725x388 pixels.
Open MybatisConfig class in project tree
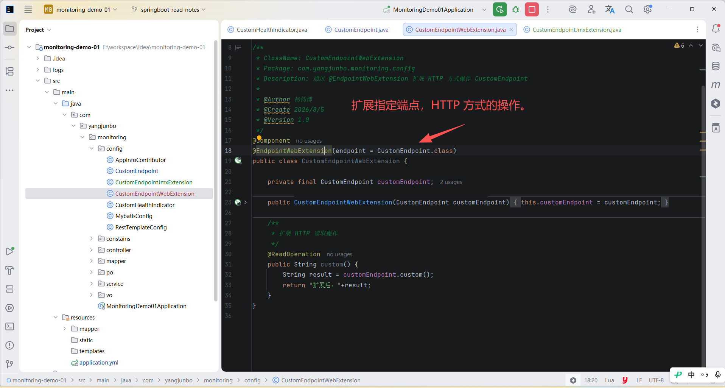click(x=134, y=216)
